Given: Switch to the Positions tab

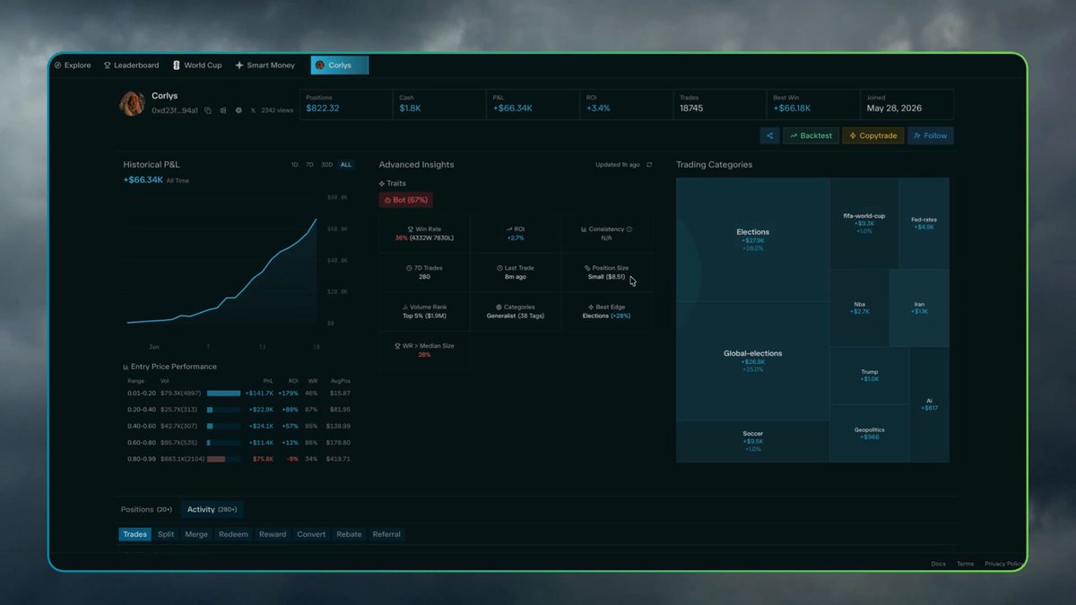Looking at the screenshot, I should (x=146, y=509).
